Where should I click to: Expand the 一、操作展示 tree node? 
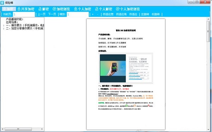point(4,25)
